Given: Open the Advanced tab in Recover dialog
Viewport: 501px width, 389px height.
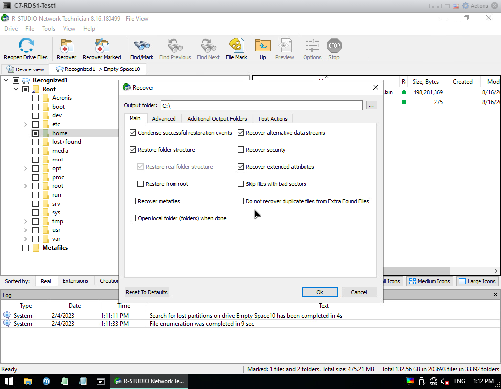Looking at the screenshot, I should [164, 119].
